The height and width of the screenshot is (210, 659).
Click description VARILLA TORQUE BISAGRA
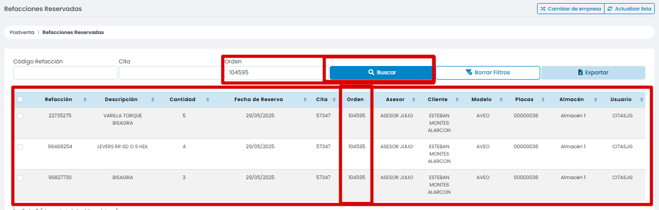pyautogui.click(x=122, y=119)
